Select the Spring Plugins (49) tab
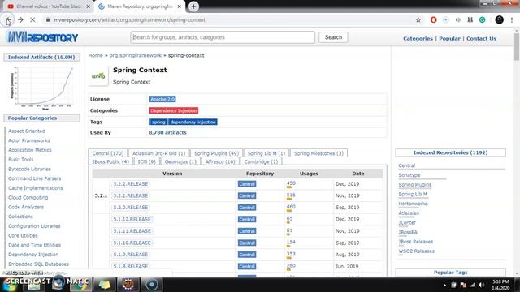The width and height of the screenshot is (520, 292). (217, 153)
